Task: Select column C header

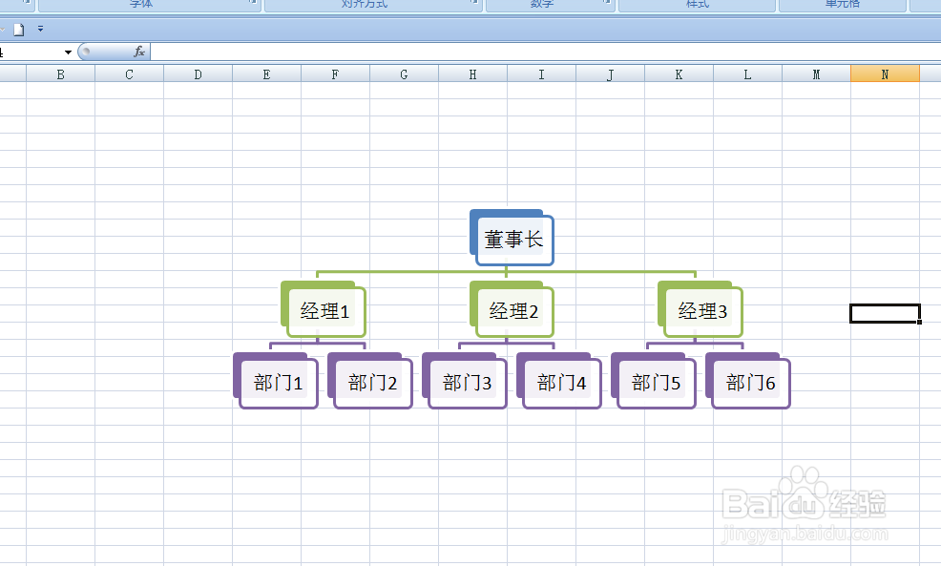Action: pyautogui.click(x=129, y=74)
